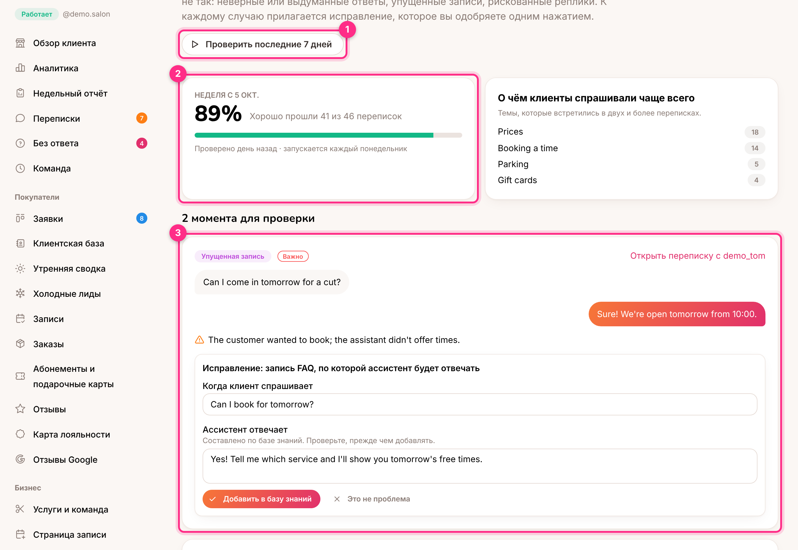Open the Холодные лиды snowflake icon

(x=20, y=294)
